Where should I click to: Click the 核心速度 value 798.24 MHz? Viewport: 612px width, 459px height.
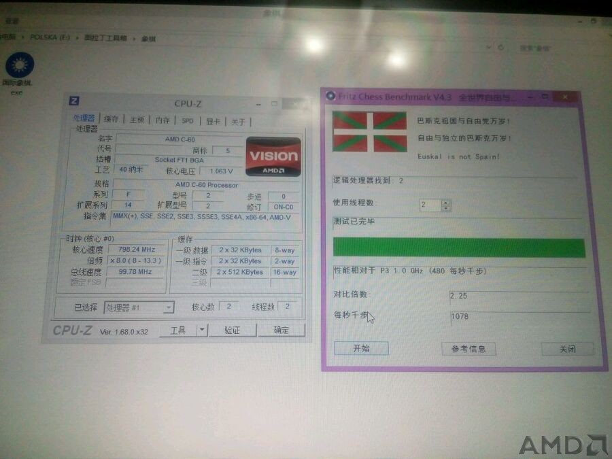137,250
